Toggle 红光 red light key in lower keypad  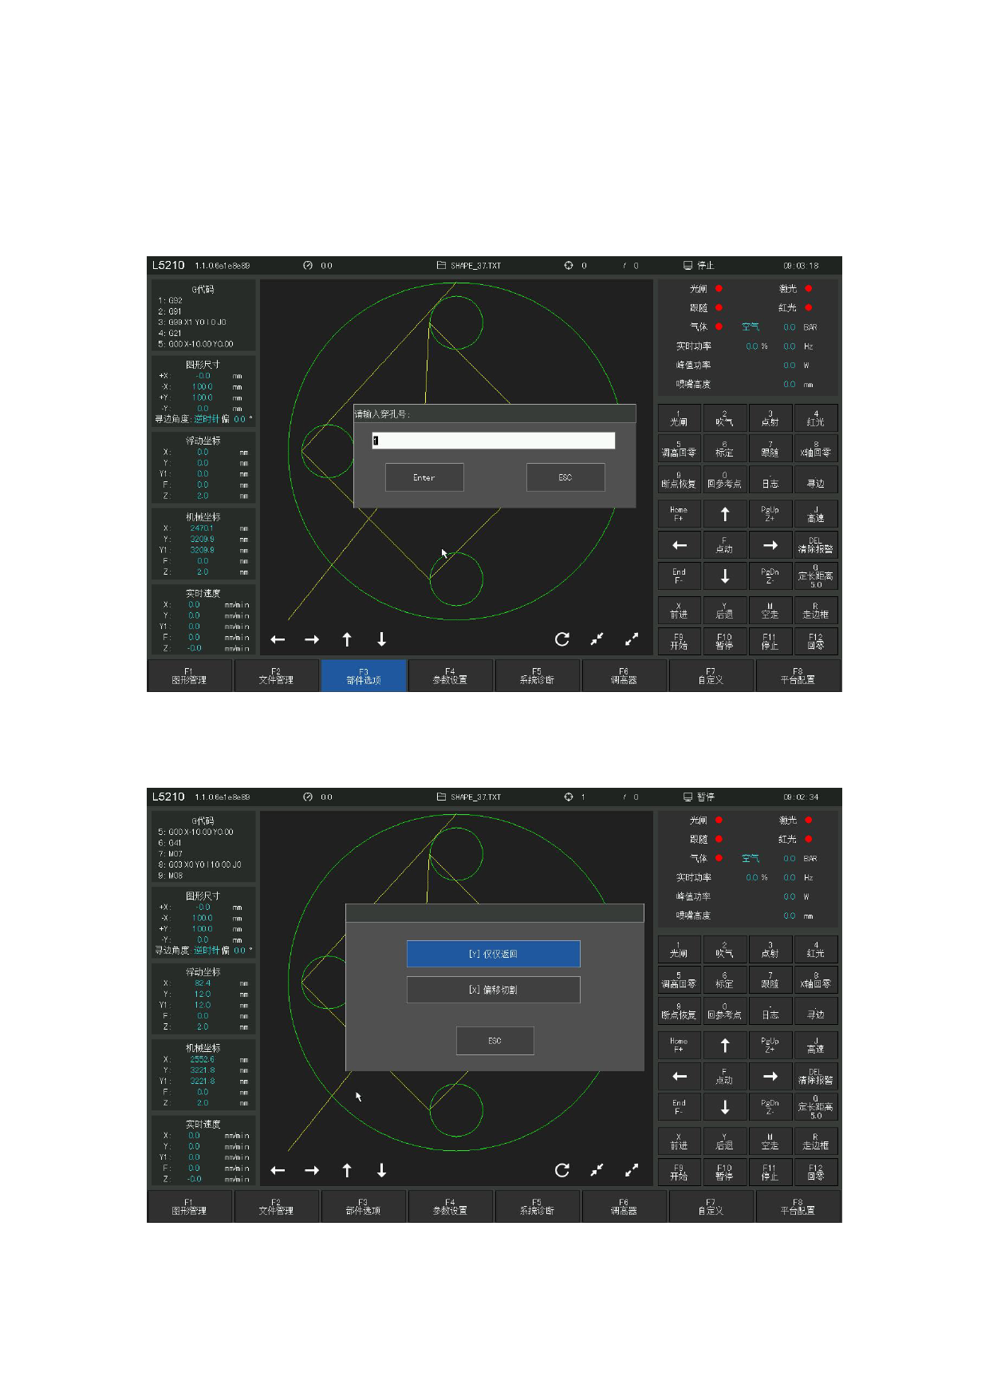point(815,949)
